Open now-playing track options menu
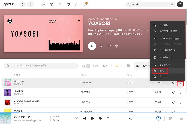The height and width of the screenshot is (124, 187). [x=46, y=117]
